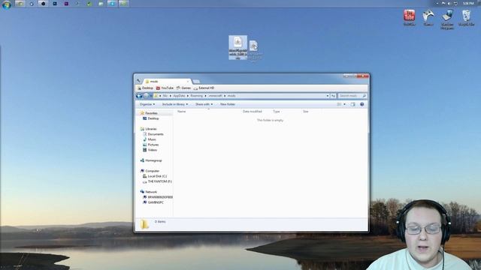Open the YouTube bookmark in bookmarks bar
This screenshot has height=270, width=481.
165,88
